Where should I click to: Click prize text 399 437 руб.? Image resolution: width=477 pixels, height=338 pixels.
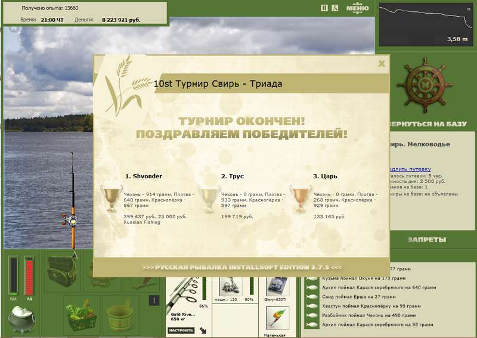138,216
